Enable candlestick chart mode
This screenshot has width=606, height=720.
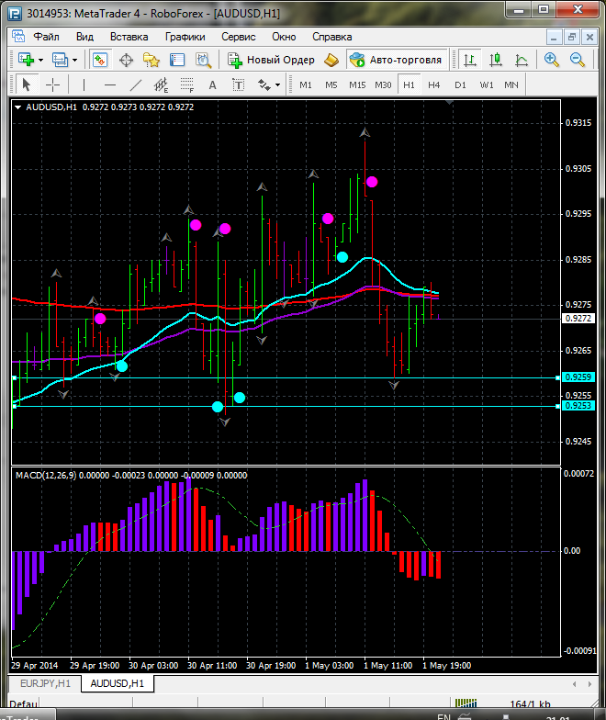point(496,60)
